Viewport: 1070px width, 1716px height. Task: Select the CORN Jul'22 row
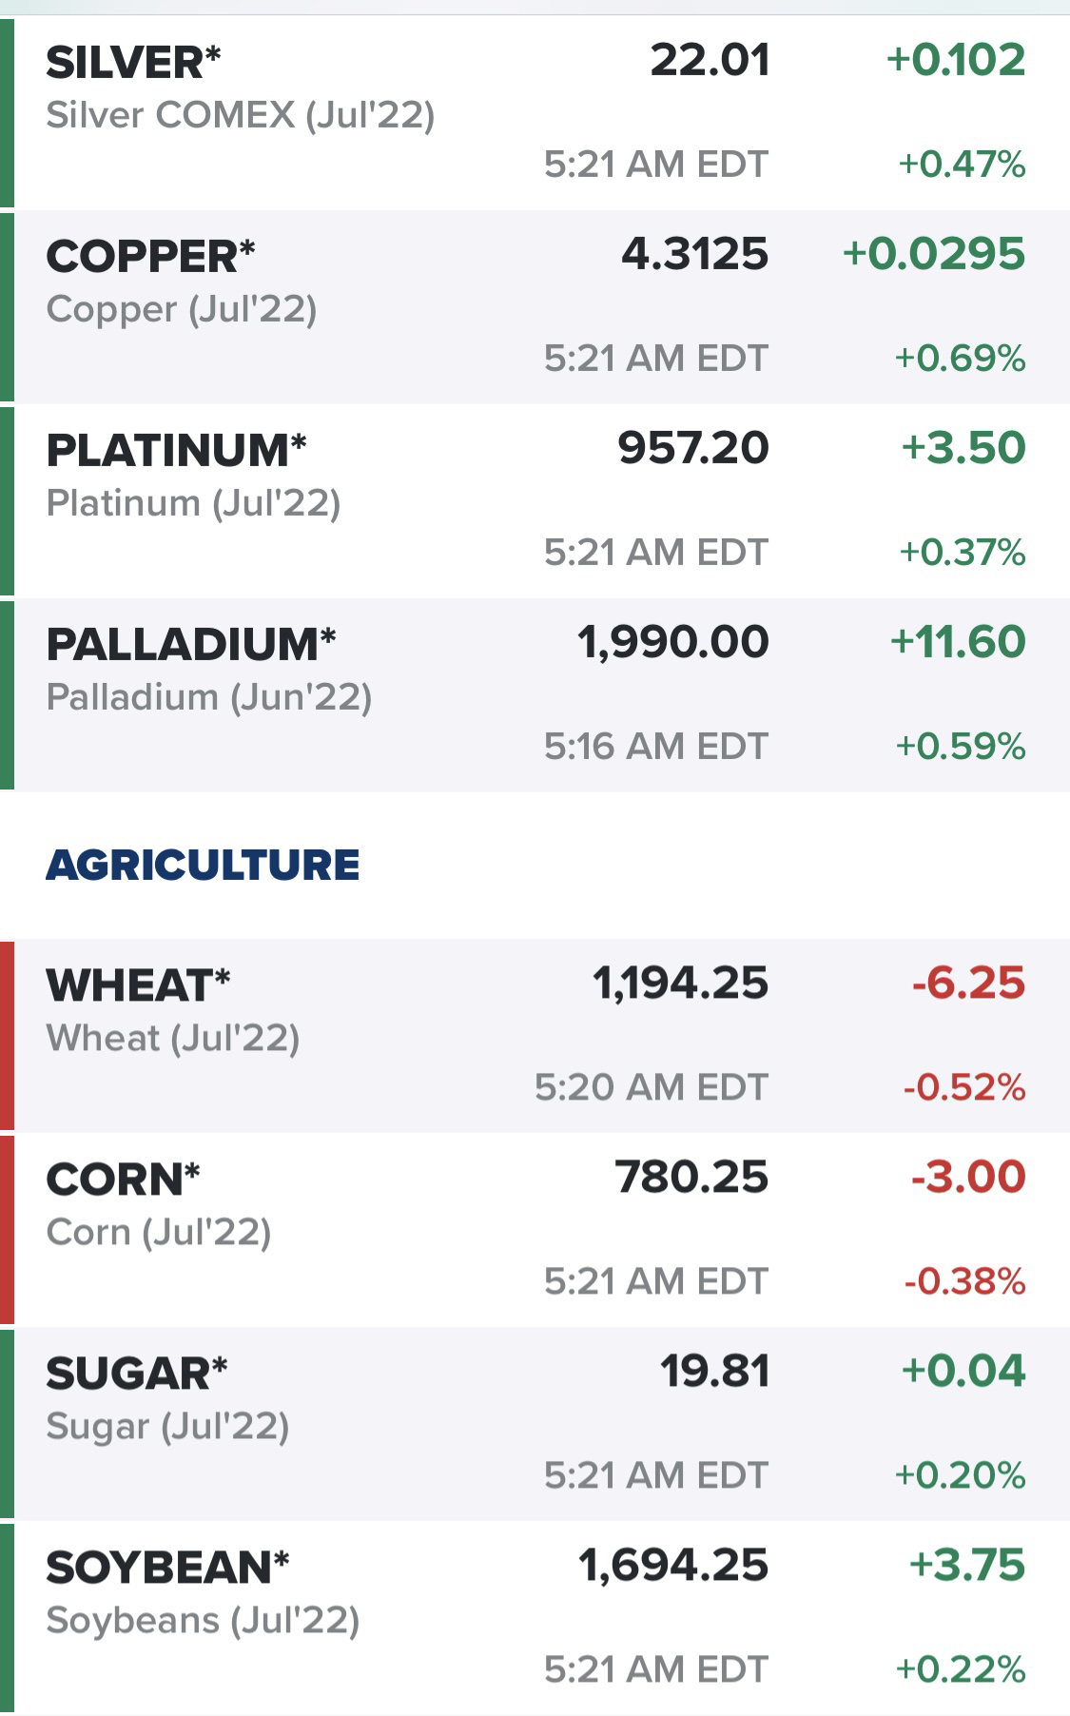535,1230
